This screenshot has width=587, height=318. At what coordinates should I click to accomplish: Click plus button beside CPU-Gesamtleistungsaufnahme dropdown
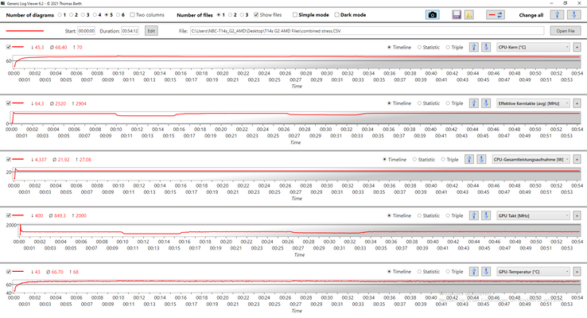pos(577,159)
